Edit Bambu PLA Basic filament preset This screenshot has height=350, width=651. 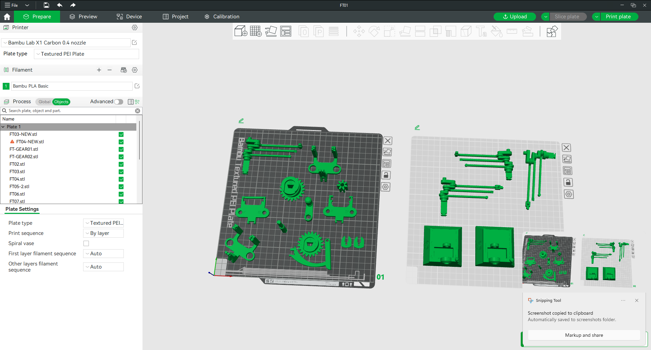(x=137, y=86)
